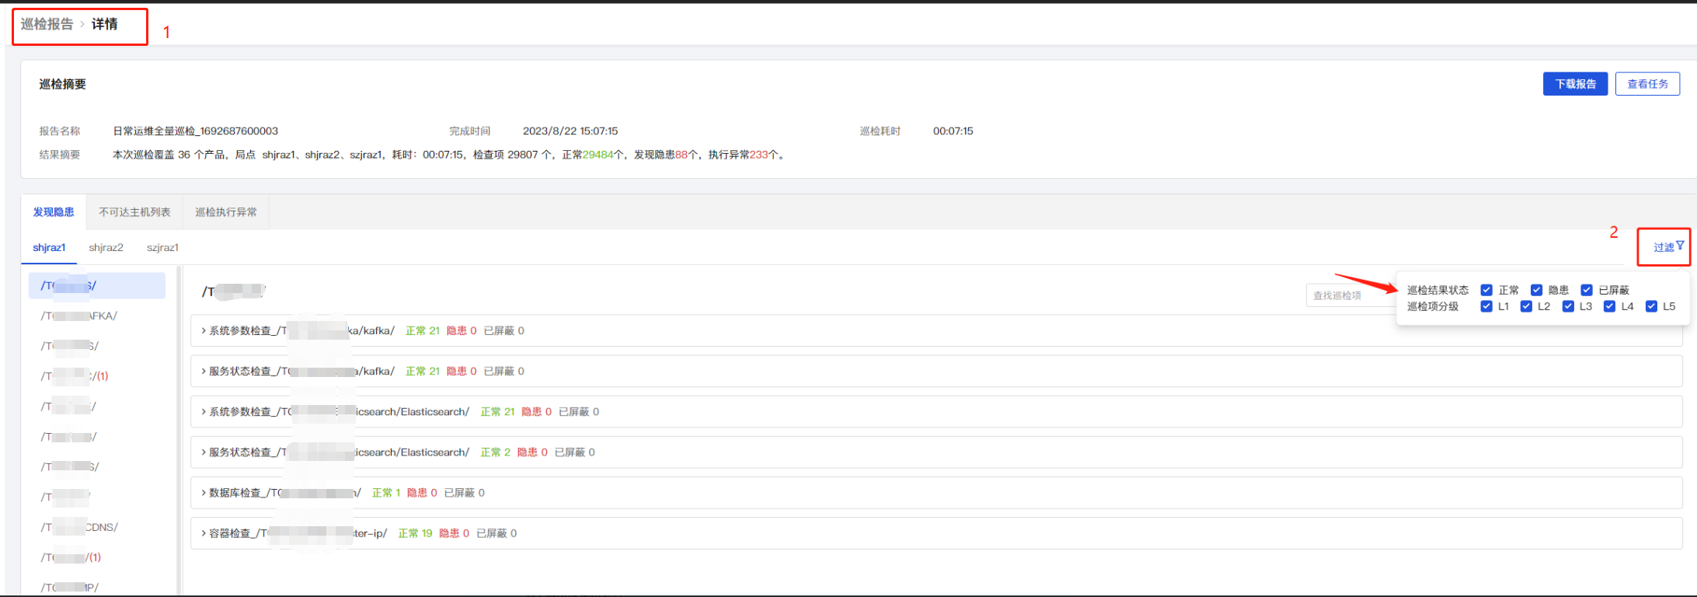Switch to 不可达主机列表 tab
Screen dimensions: 1697x597
pyautogui.click(x=134, y=212)
